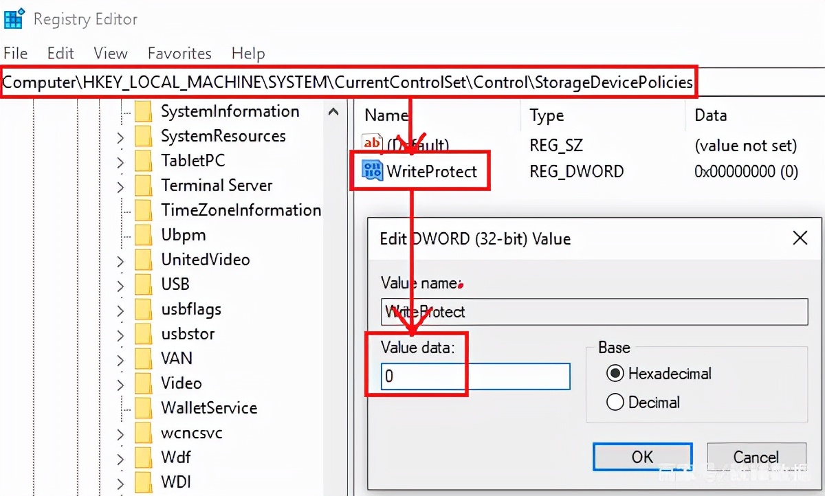Expand the usbflags key

(120, 309)
